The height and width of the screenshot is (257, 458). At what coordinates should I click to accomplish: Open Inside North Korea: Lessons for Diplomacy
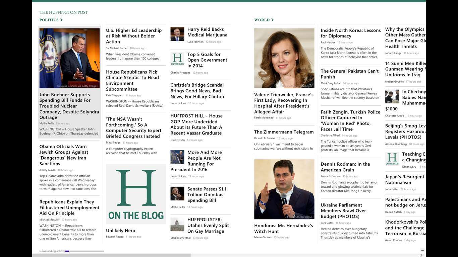[x=350, y=33]
